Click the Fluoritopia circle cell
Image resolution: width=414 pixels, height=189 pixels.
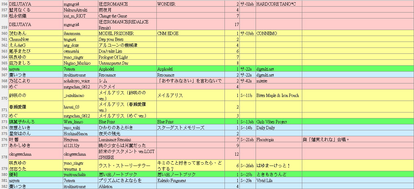click(x=278, y=140)
